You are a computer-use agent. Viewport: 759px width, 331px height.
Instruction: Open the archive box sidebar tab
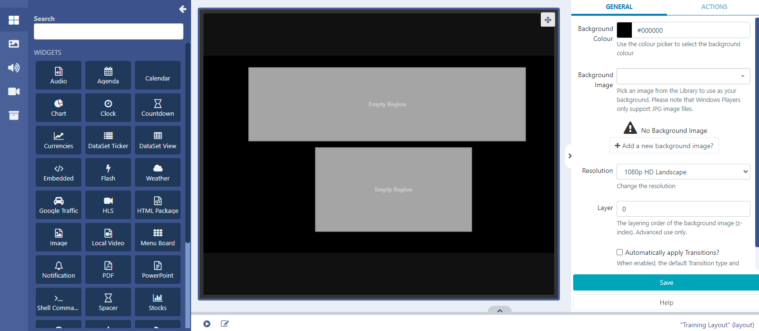point(14,115)
